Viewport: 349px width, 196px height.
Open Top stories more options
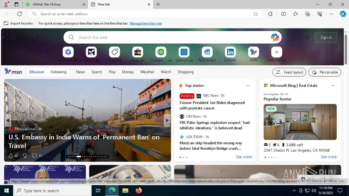click(x=248, y=85)
